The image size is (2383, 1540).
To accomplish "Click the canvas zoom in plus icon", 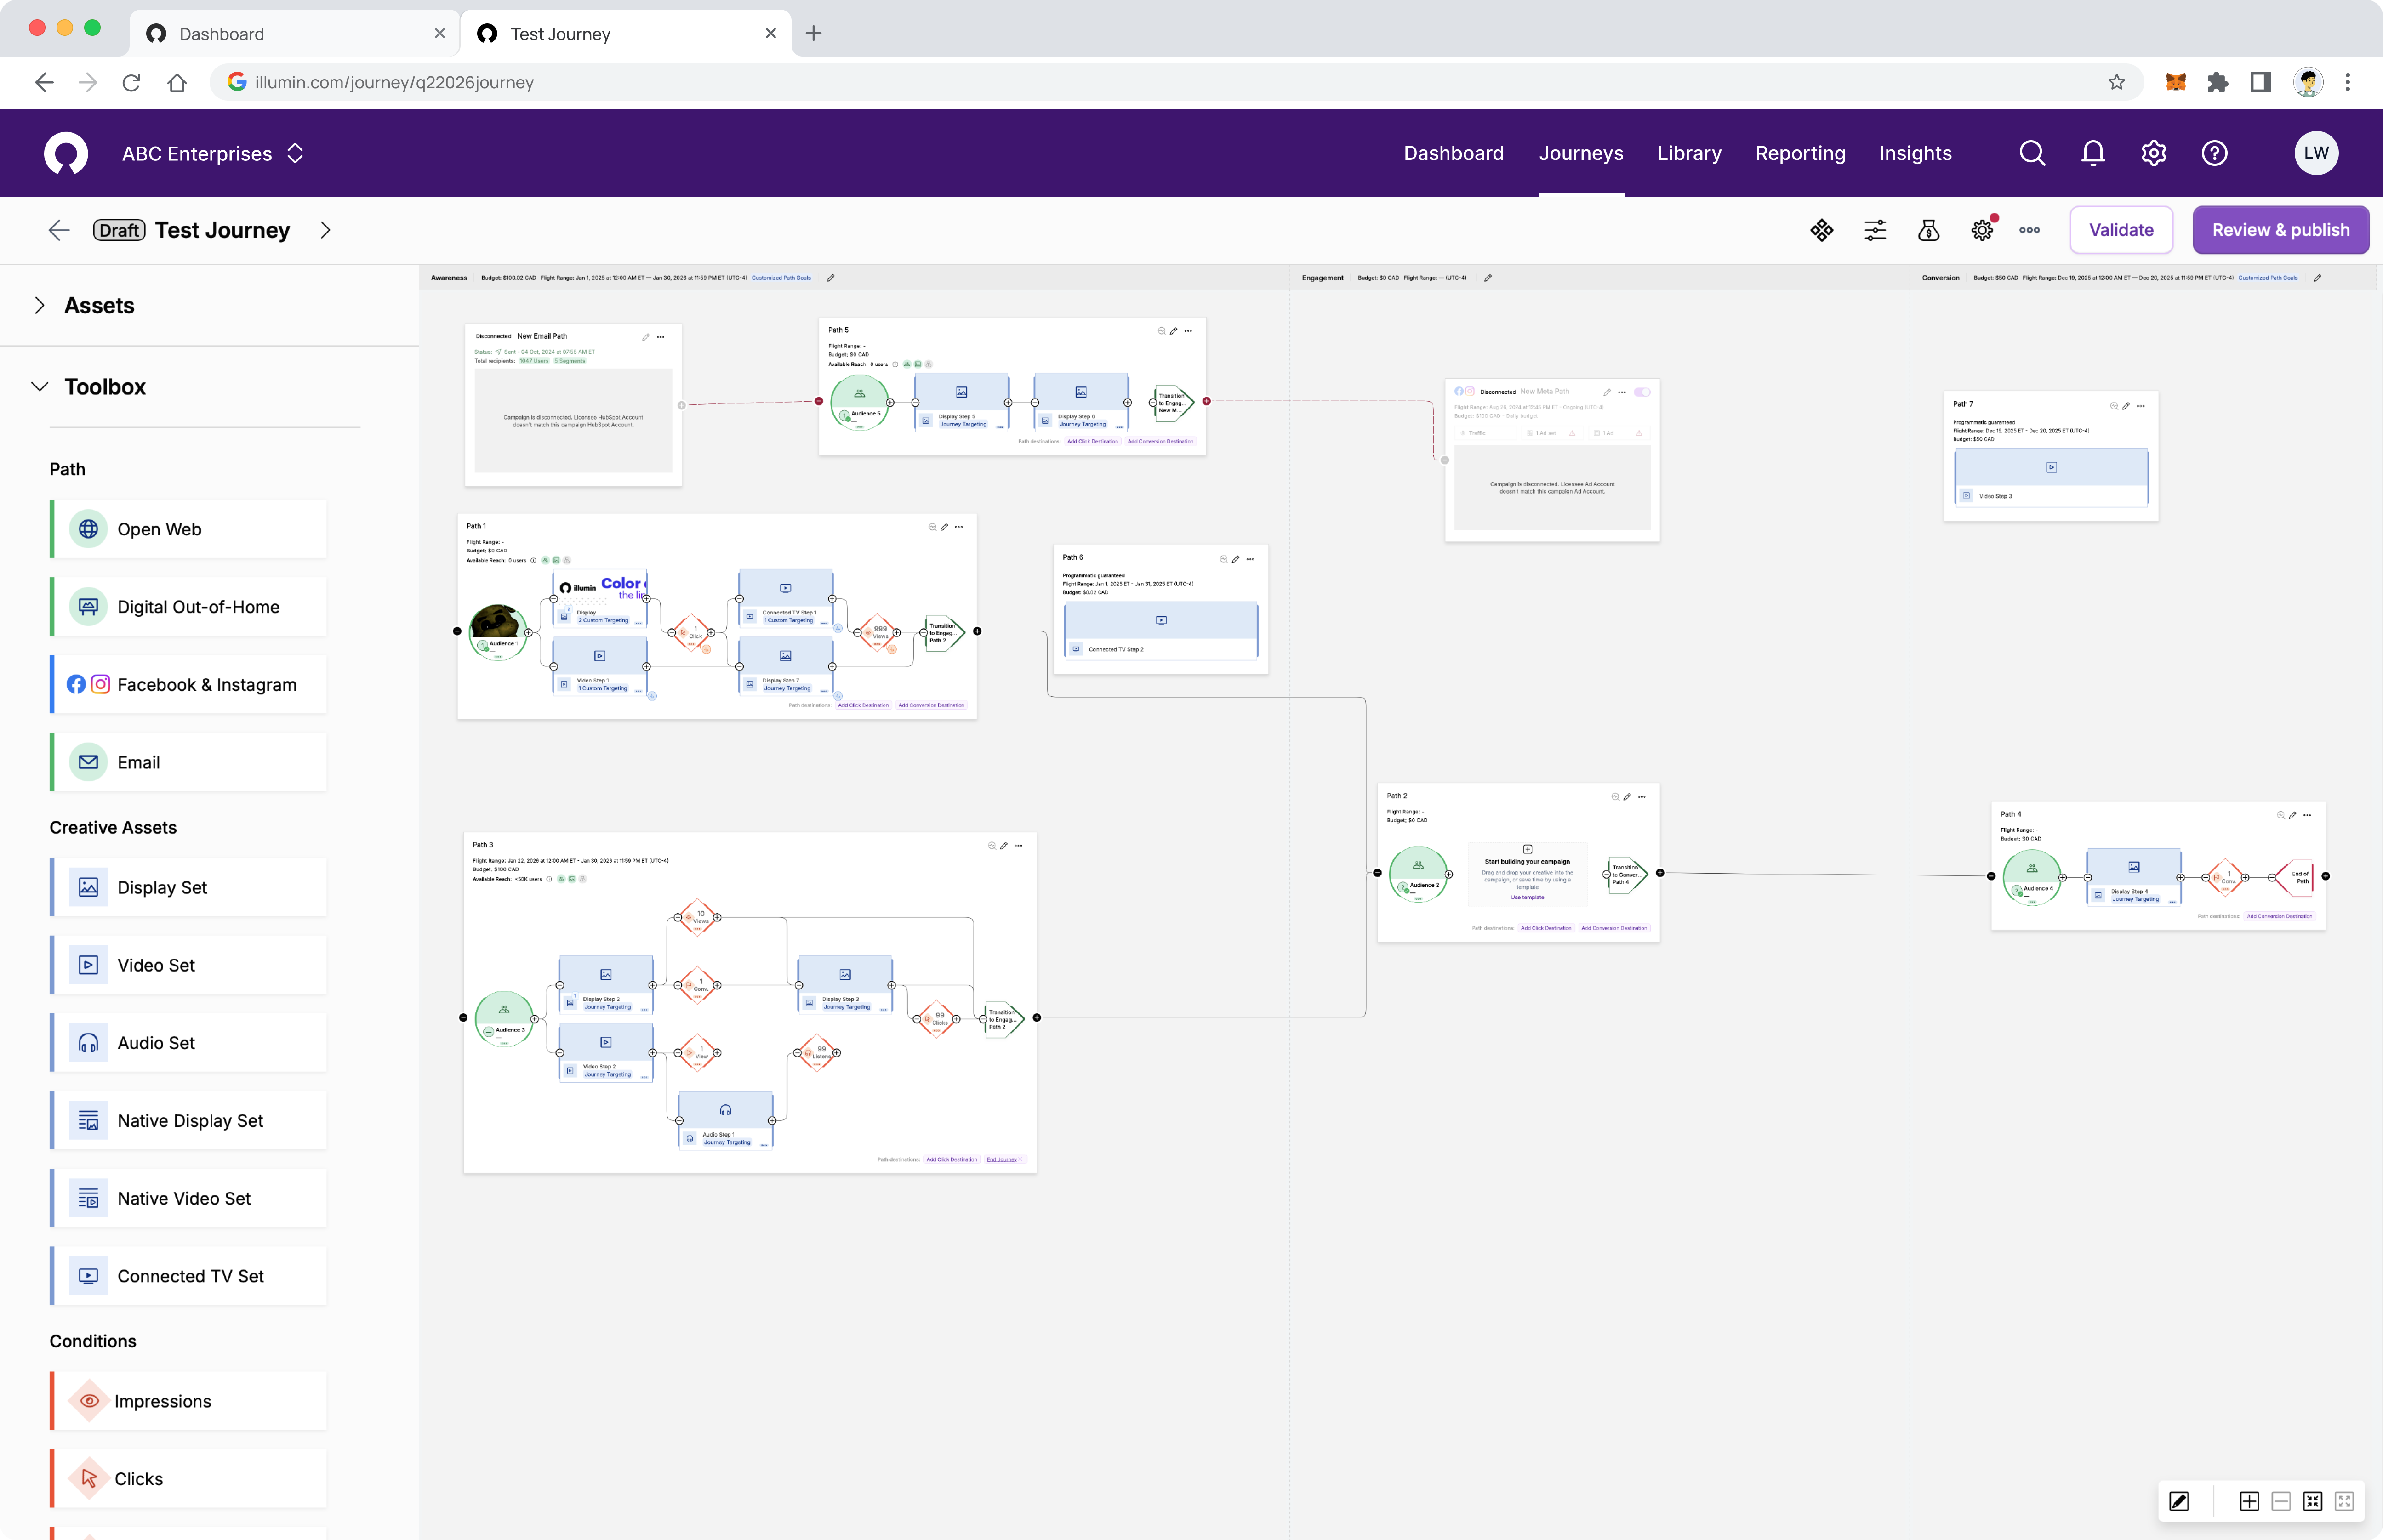I will (x=2249, y=1501).
